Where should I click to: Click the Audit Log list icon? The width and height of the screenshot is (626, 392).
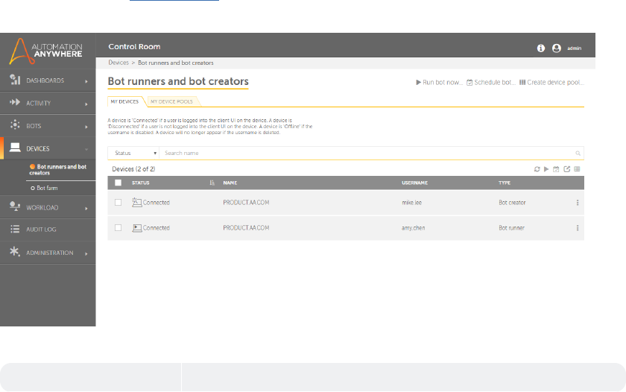click(x=15, y=229)
